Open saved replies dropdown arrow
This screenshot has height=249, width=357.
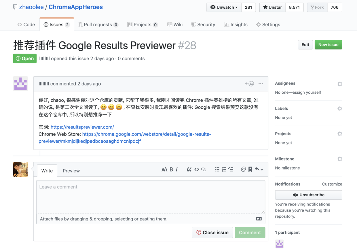tap(259, 169)
